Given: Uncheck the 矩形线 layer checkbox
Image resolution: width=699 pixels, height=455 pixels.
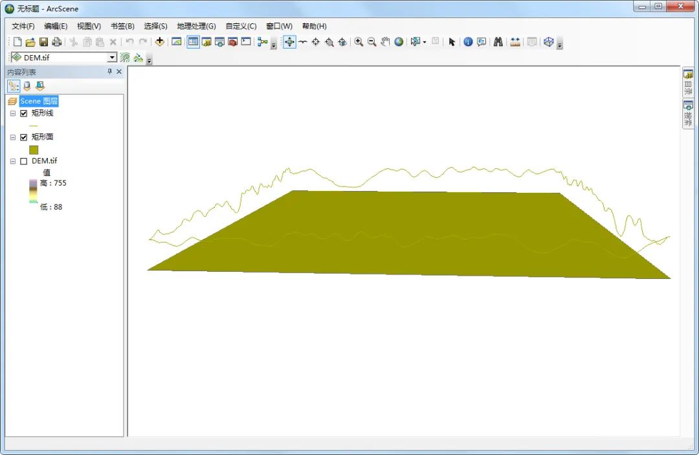Looking at the screenshot, I should 24,113.
